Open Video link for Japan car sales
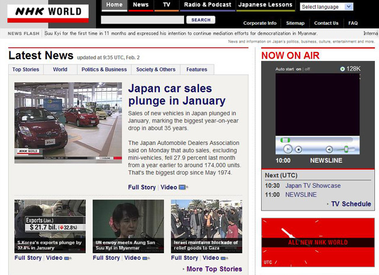This screenshot has height=275, width=379. pyautogui.click(x=169, y=187)
